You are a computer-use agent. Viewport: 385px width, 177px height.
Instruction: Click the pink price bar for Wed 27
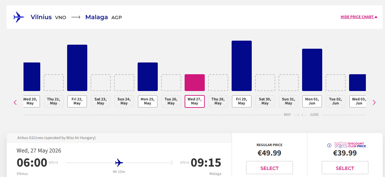195,83
